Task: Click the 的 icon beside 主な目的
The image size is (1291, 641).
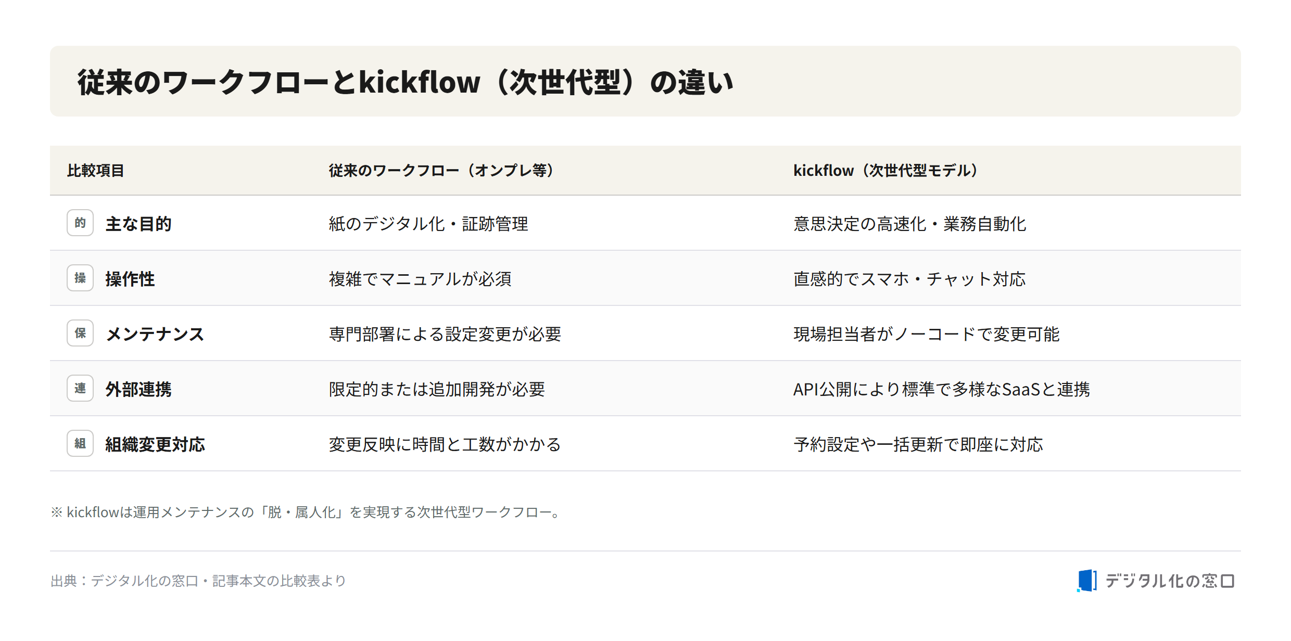Action: coord(80,223)
